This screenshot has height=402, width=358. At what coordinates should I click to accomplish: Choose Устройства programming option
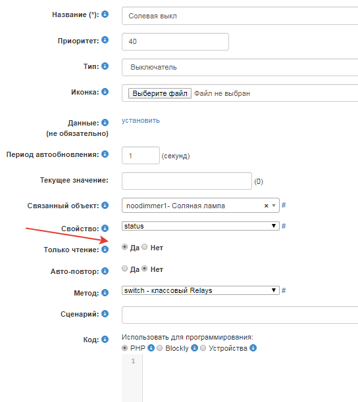[203, 348]
